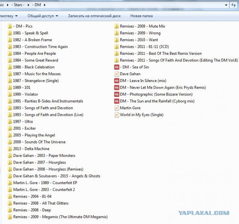Select '2005 - Playing the Angel' folder name

click(34, 135)
